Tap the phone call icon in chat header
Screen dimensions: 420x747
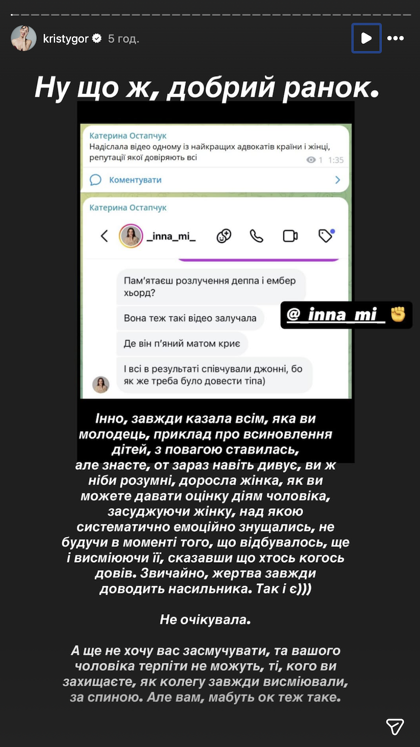click(x=256, y=236)
